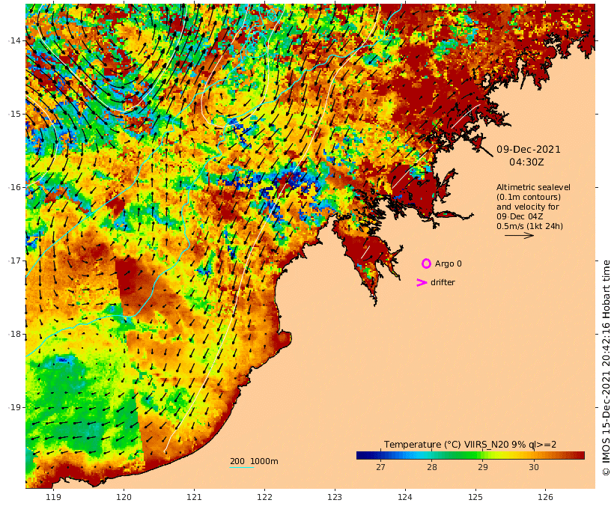
Task: Click the 'Argo 0' legend label
Action: click(x=448, y=264)
